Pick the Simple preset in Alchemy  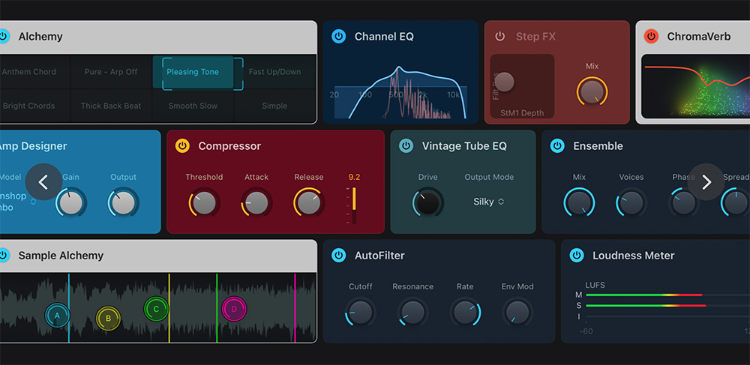click(x=274, y=106)
